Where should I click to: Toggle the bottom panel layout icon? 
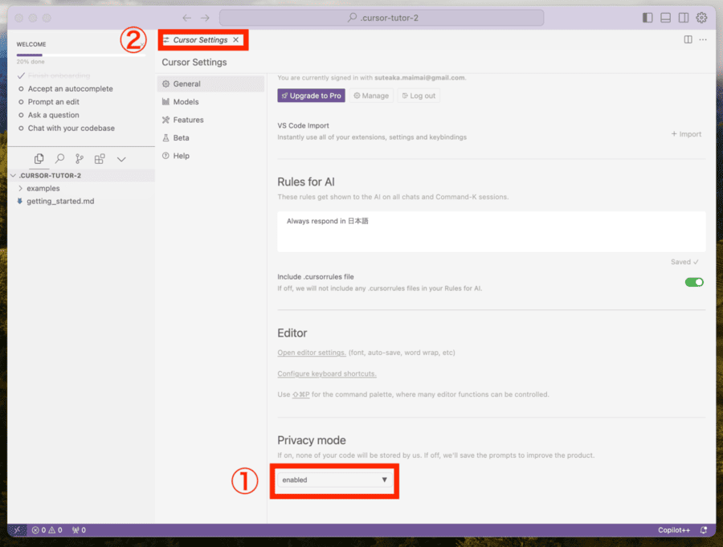665,18
